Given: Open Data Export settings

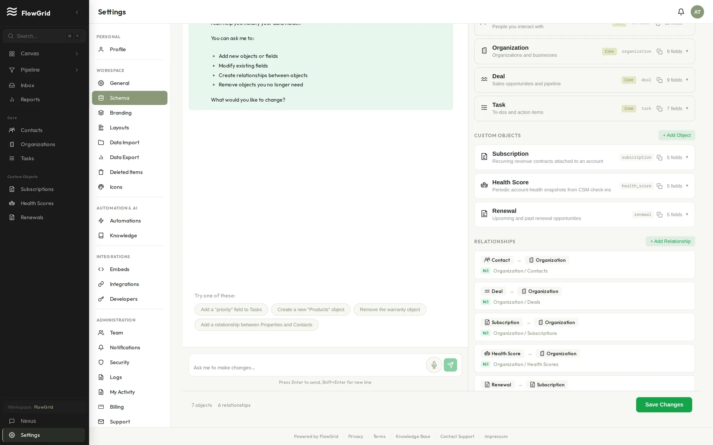Looking at the screenshot, I should 130,157.
